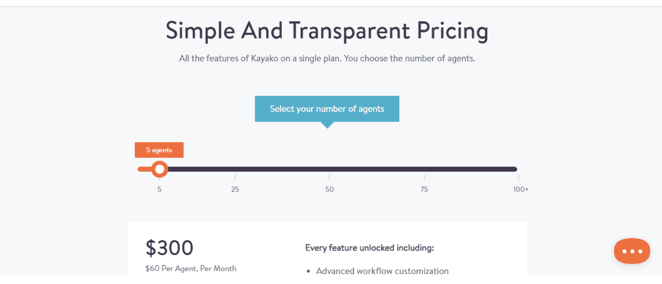The width and height of the screenshot is (662, 284).
Task: Click the Kayako single plan subtitle text
Action: click(327, 59)
